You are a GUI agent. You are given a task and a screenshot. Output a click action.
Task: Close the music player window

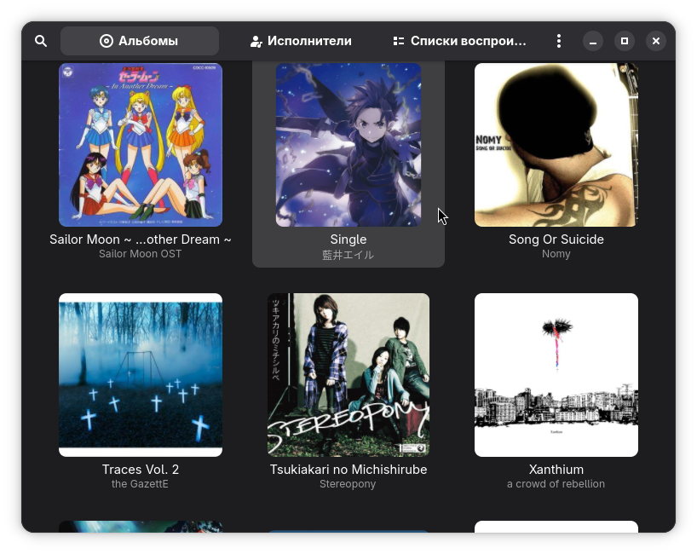[x=656, y=41]
